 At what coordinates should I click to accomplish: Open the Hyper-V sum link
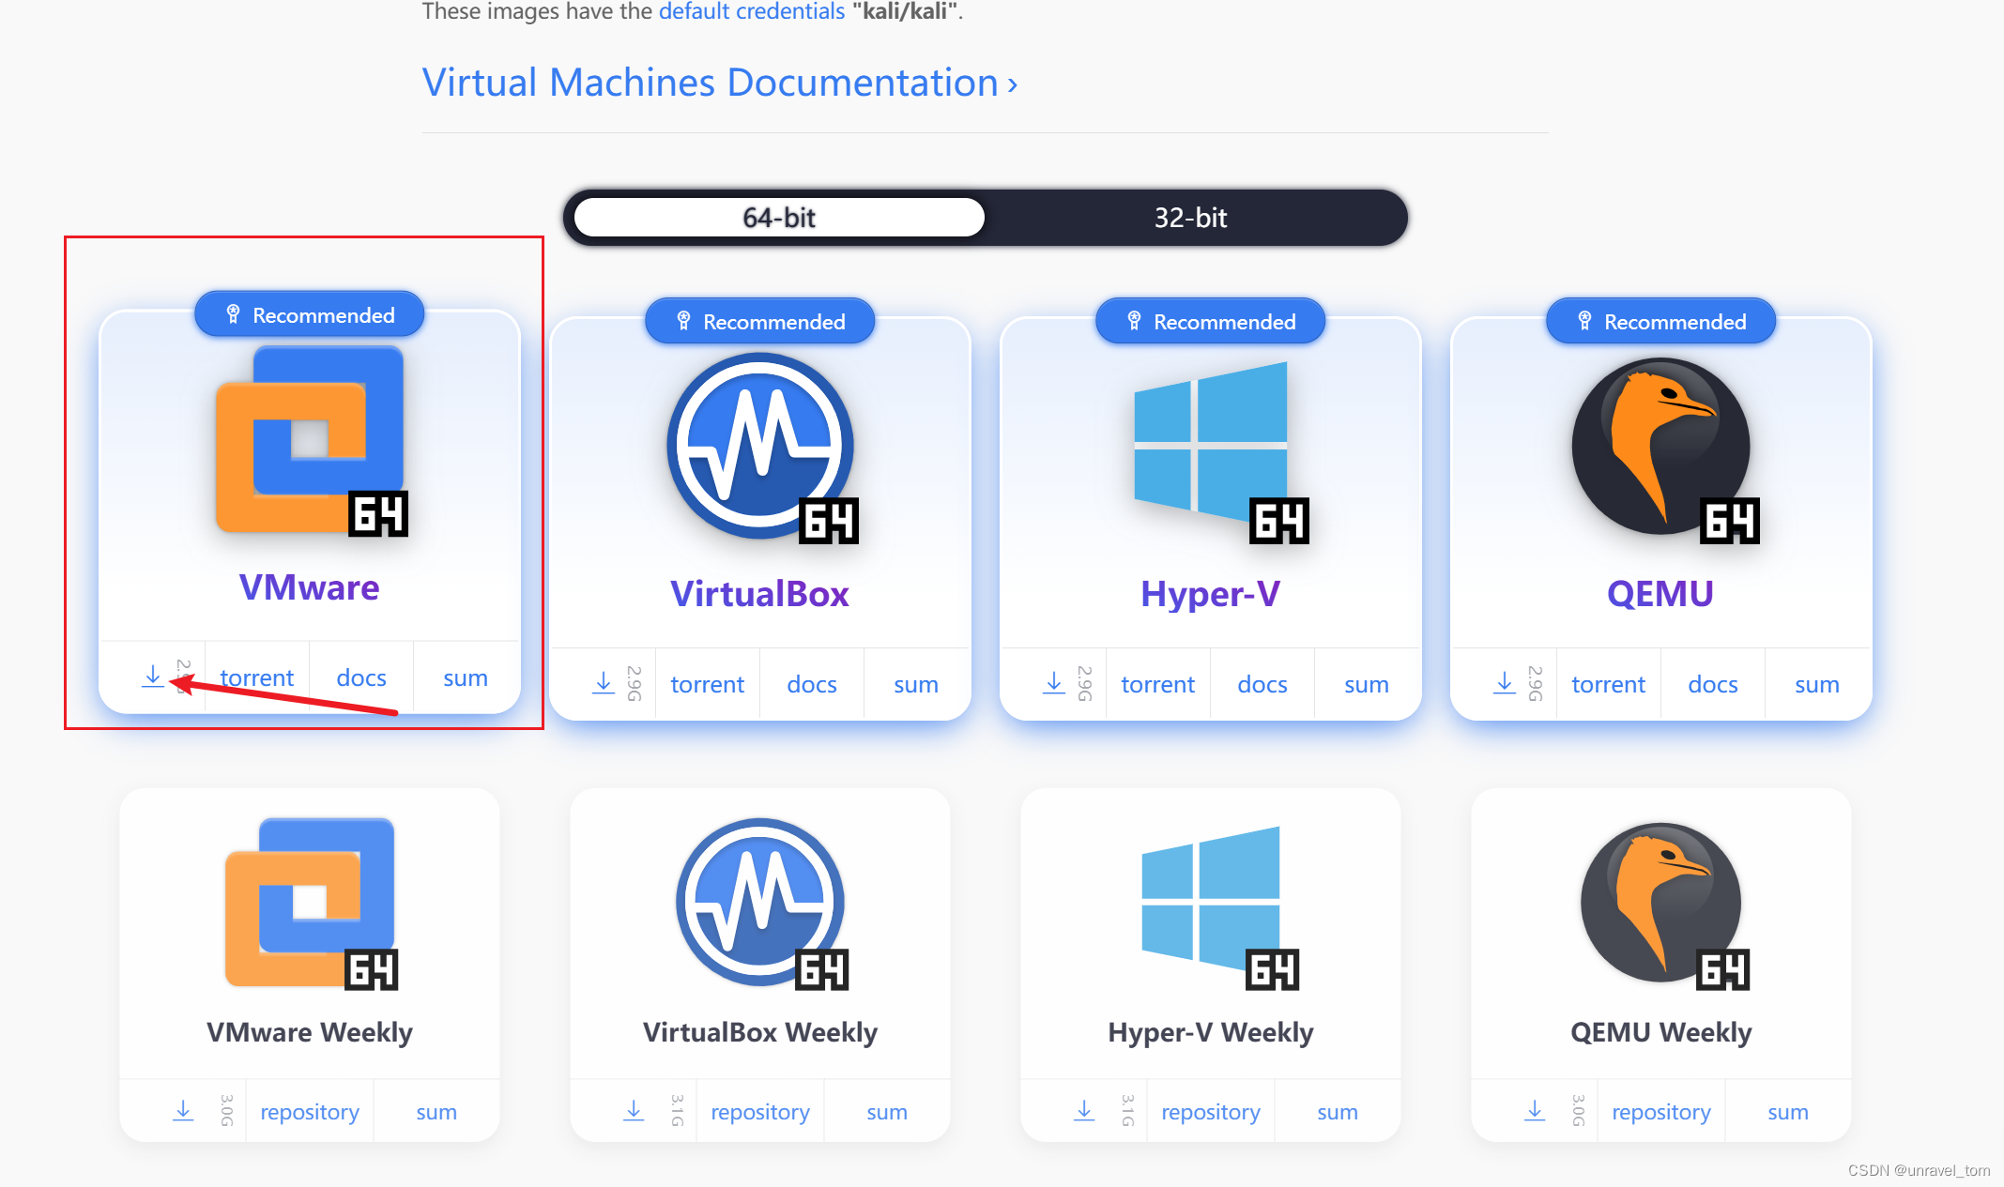(1367, 684)
